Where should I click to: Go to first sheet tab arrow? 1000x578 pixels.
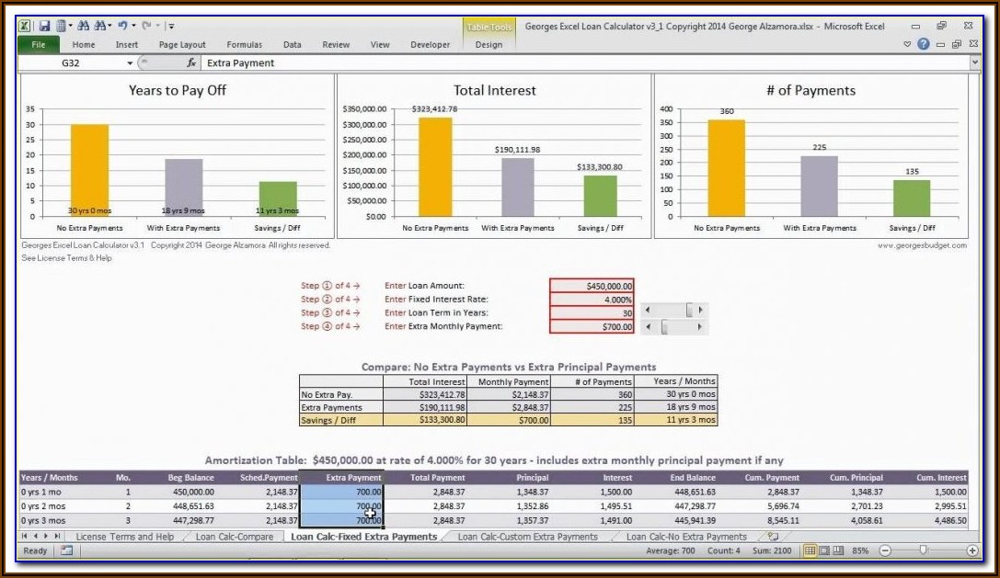pyautogui.click(x=25, y=537)
